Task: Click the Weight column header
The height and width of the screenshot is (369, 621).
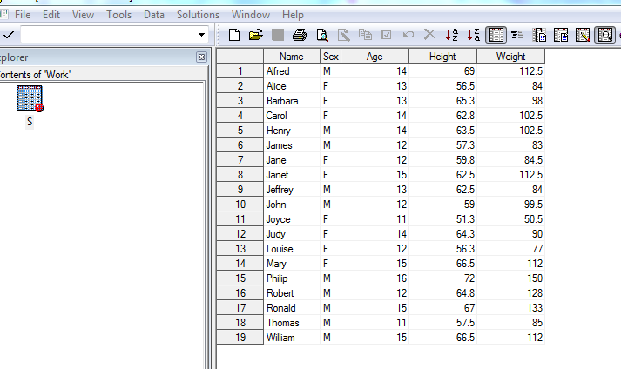Action: pyautogui.click(x=510, y=57)
